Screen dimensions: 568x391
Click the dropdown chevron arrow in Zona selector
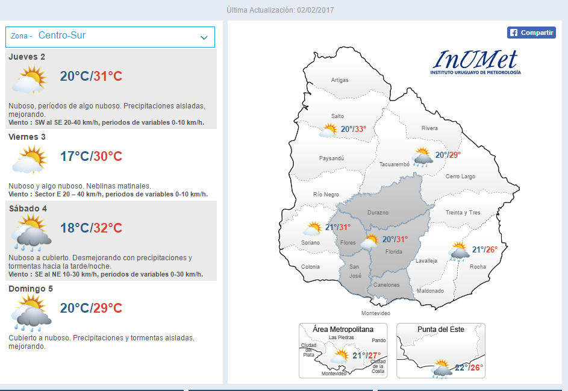coord(204,37)
